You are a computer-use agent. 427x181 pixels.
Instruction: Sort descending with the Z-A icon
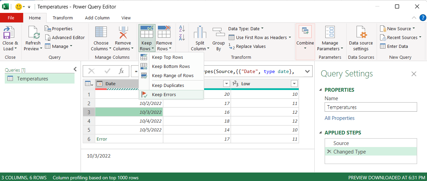click(182, 38)
